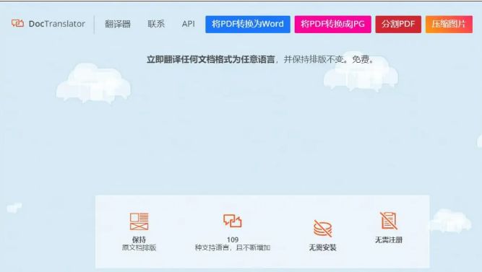Viewport: 482px width, 272px height.
Task: Open the DocTranslator home link text
Action: pos(57,24)
